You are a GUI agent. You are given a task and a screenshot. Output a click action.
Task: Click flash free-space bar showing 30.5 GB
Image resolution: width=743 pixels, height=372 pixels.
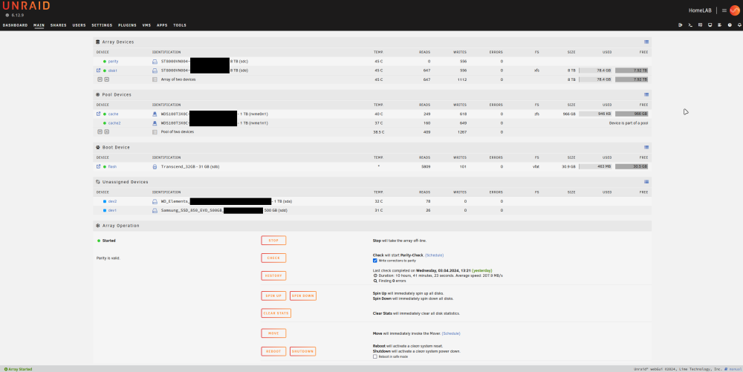pos(632,166)
